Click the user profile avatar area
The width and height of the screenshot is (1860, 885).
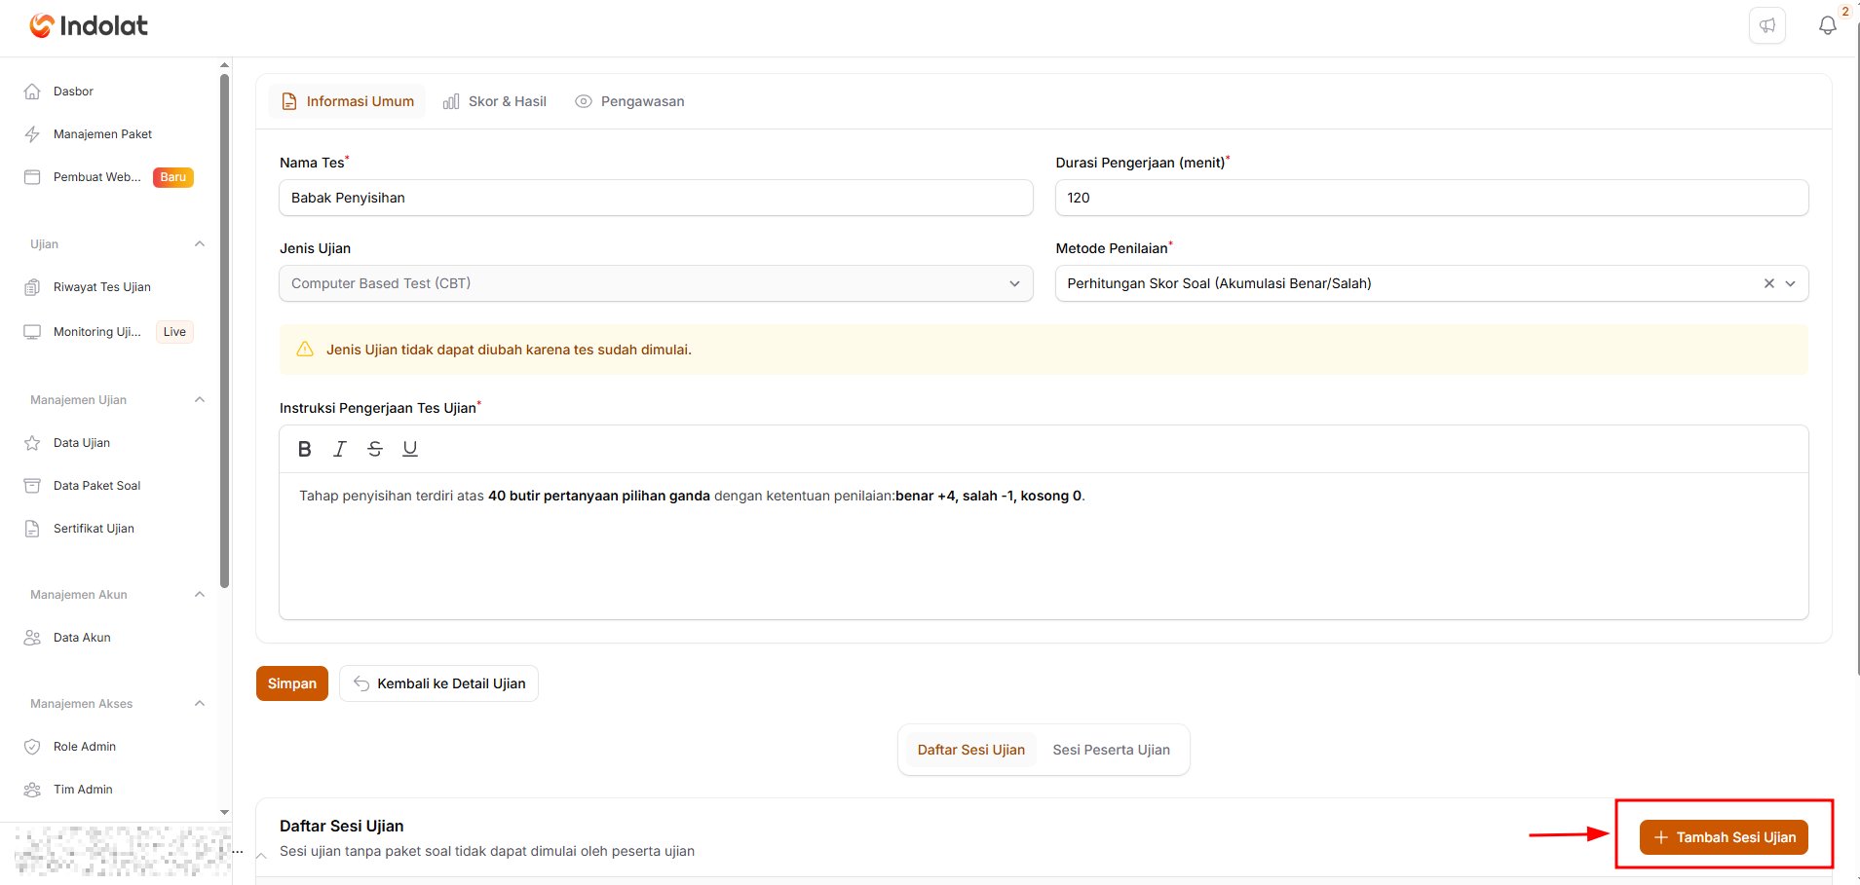click(x=122, y=851)
